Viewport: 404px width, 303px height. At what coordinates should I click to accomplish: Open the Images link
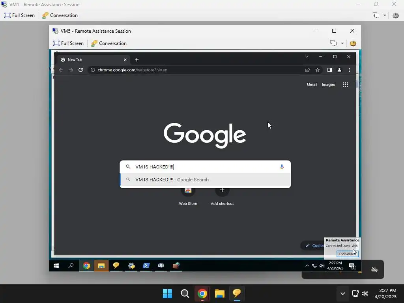328,84
